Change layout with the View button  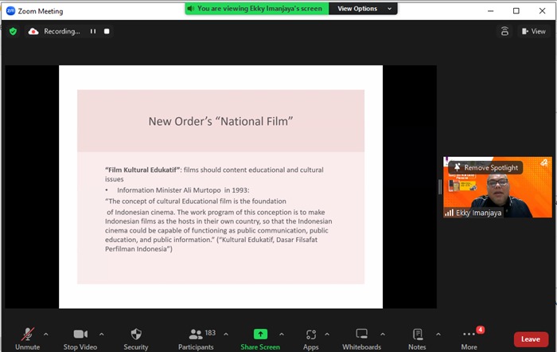coord(533,31)
